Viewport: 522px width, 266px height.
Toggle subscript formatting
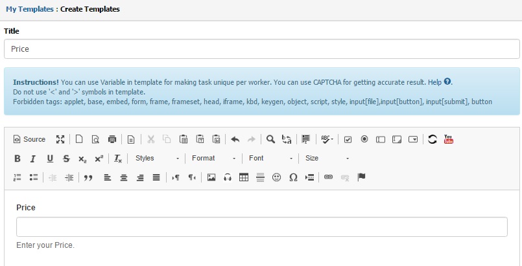click(82, 159)
